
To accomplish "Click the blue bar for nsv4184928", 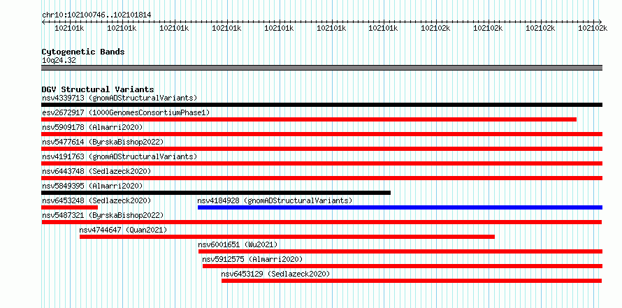I will point(400,207).
